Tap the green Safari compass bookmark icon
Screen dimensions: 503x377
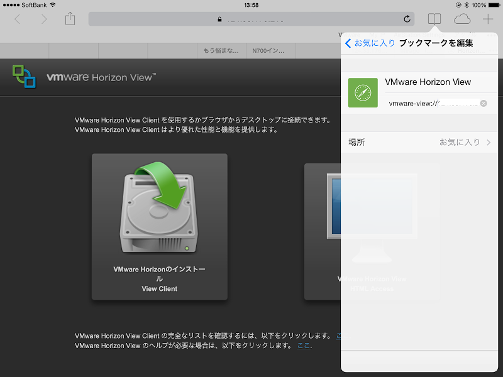click(x=363, y=92)
